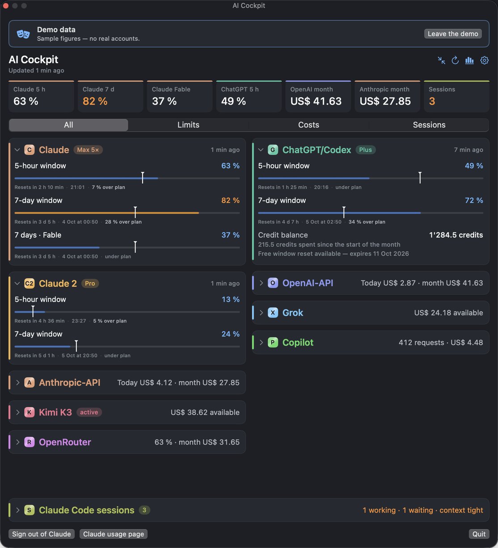498x548 pixels.
Task: Click the 'Plus' plan badge on ChatGPT/Codex
Action: 365,150
